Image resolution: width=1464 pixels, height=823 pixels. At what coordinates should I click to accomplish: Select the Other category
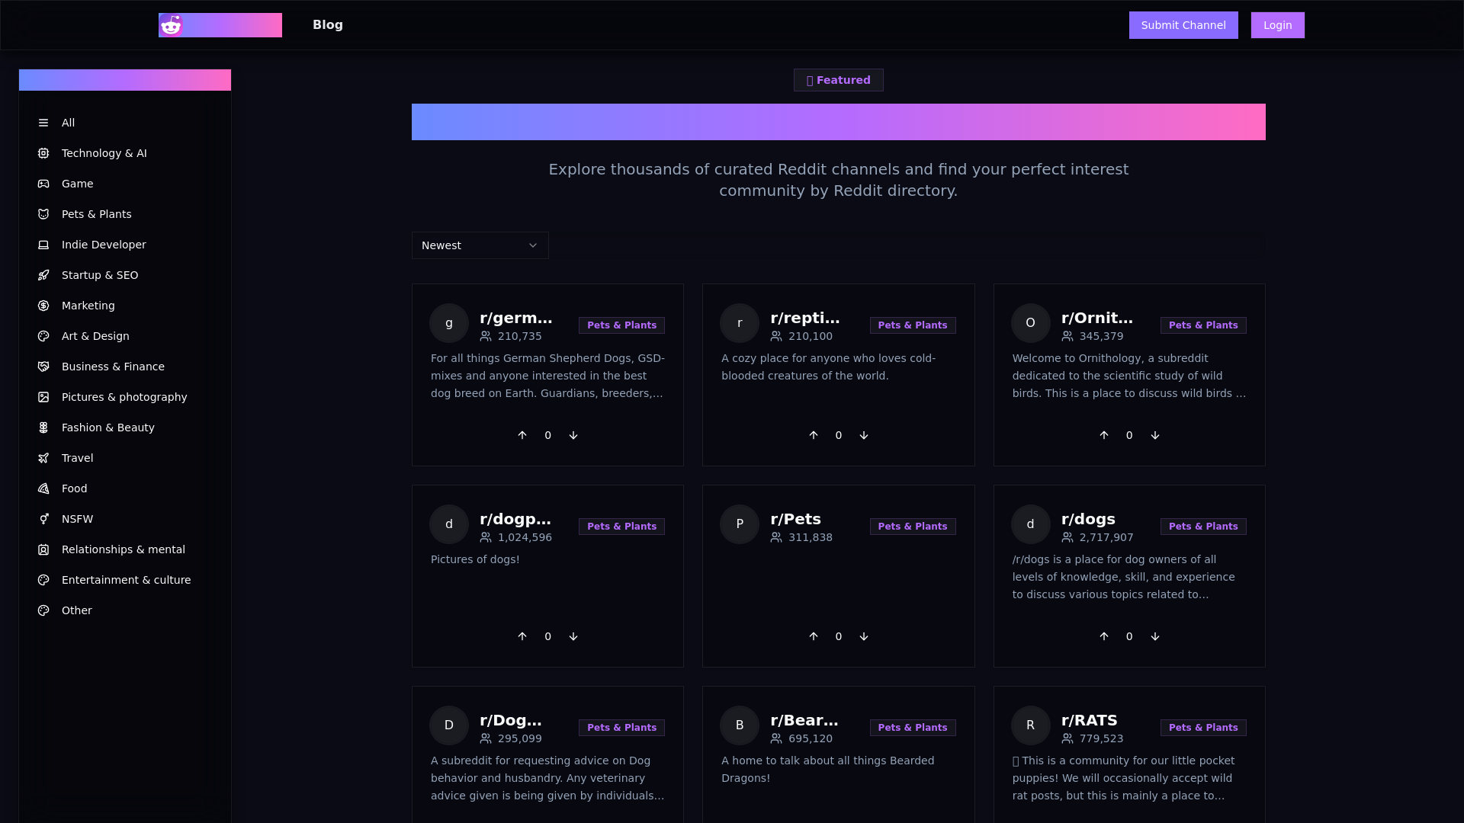pyautogui.click(x=125, y=610)
